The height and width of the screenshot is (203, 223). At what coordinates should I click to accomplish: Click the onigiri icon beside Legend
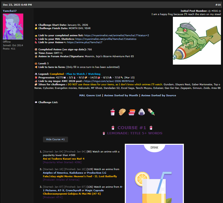point(36,74)
